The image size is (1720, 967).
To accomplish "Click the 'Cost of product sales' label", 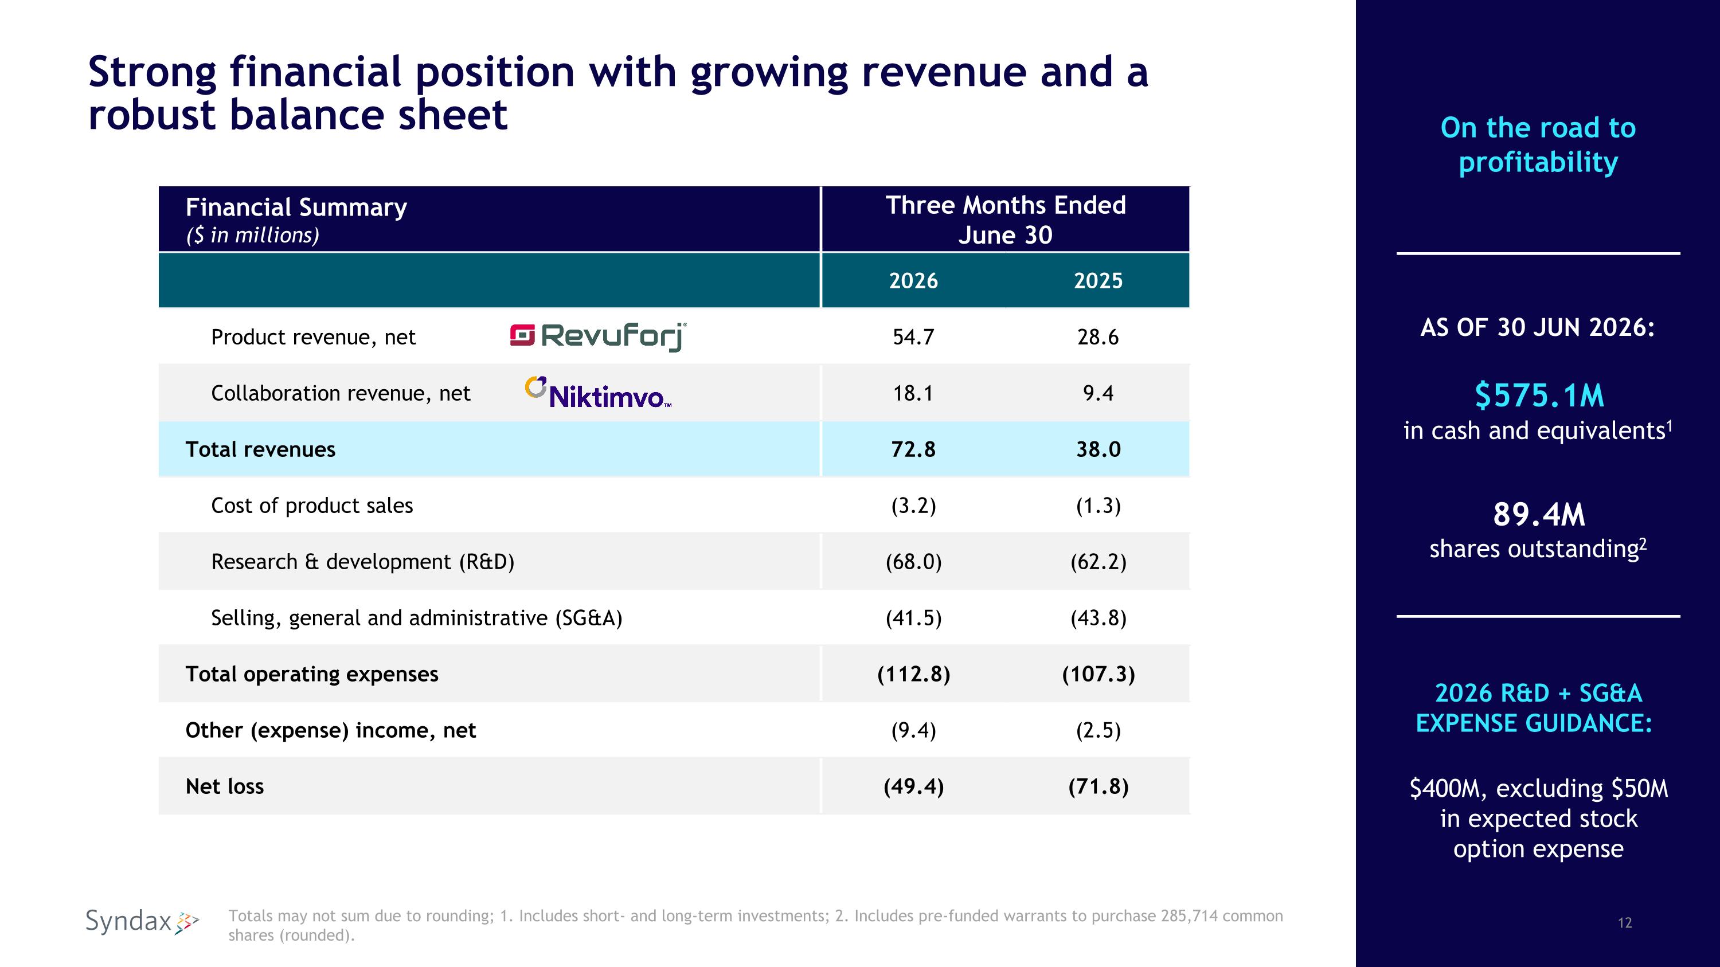I will pyautogui.click(x=312, y=506).
